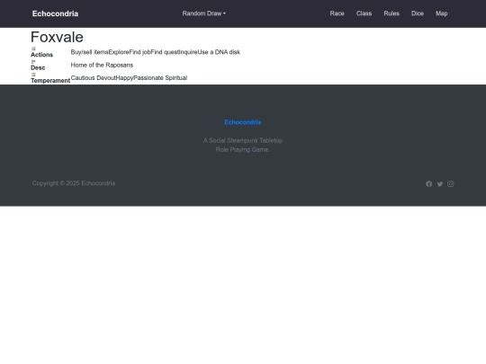The image size is (486, 364).
Task: Go to the Race page
Action: pos(337,13)
